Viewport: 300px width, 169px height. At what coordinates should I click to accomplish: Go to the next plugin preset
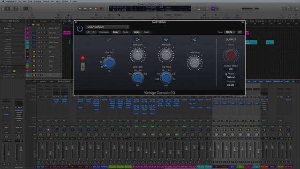coord(94,32)
